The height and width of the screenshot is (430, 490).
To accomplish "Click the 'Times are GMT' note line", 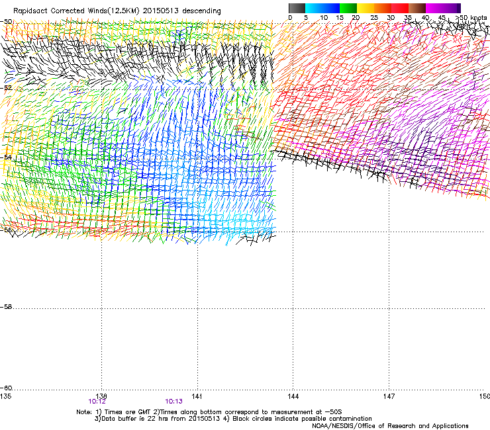I will coord(209,412).
